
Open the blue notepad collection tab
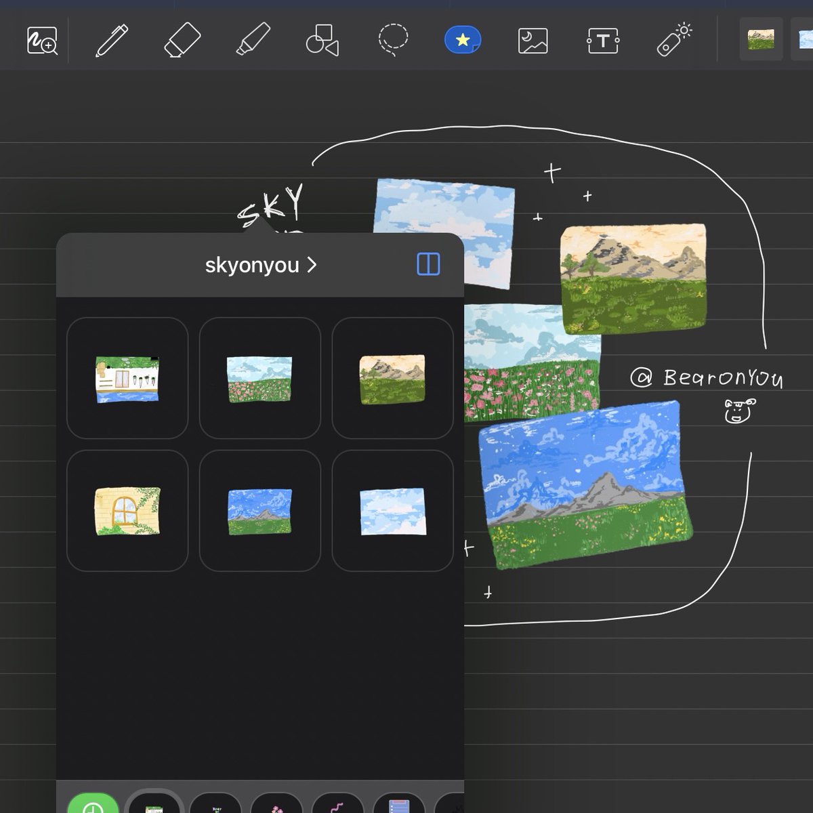click(399, 804)
